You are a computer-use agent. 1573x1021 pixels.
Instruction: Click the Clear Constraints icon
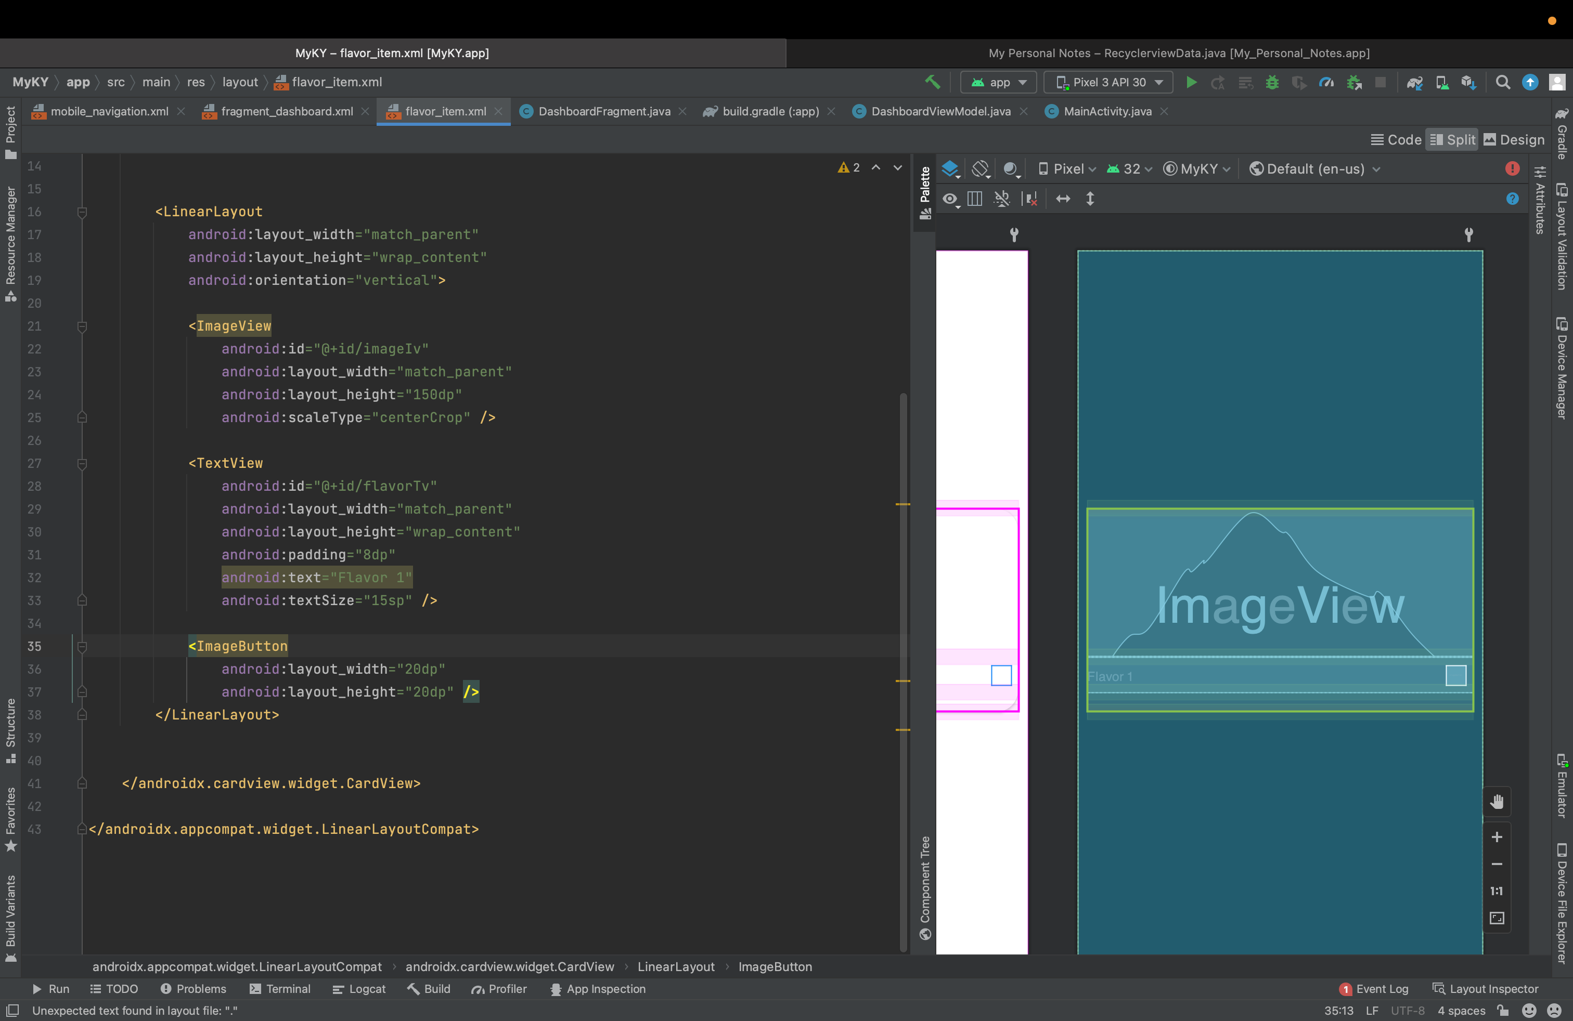pos(1030,199)
